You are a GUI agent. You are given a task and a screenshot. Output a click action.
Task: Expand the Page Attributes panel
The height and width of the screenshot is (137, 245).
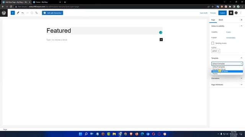227,84
